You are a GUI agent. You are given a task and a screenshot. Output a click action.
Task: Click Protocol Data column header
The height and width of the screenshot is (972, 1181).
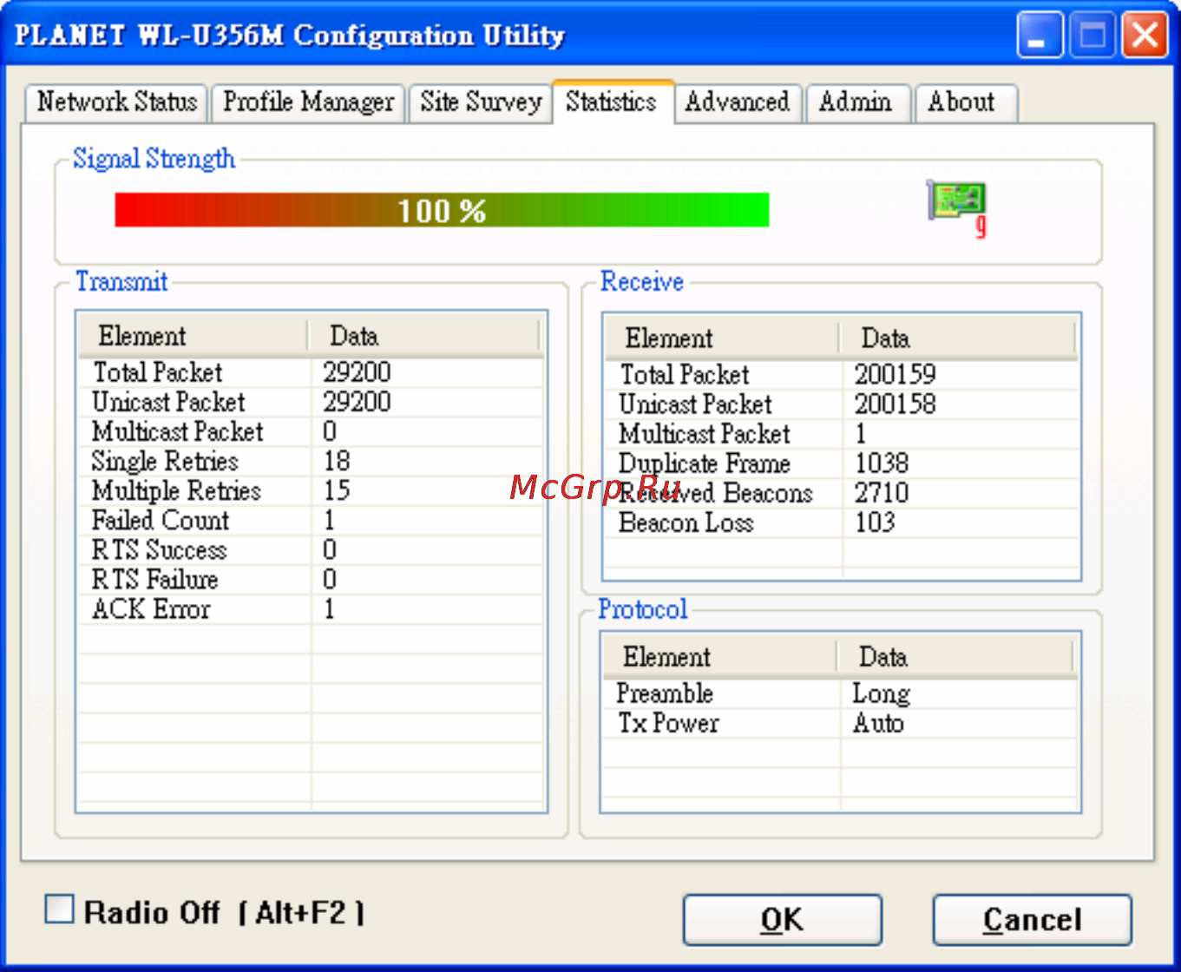tap(955, 657)
